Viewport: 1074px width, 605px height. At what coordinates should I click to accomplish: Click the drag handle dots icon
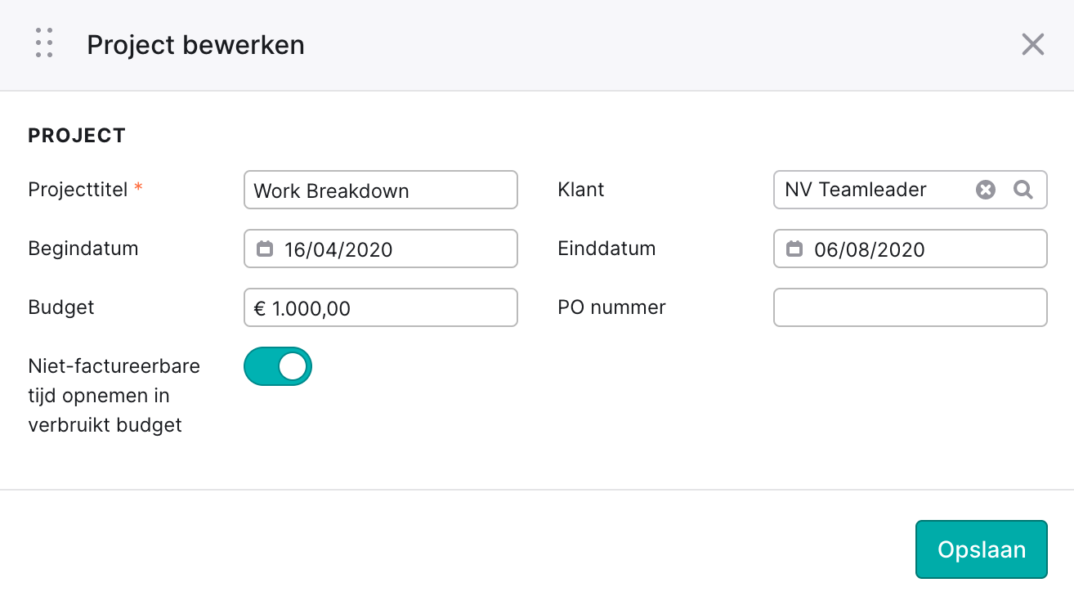(x=45, y=43)
